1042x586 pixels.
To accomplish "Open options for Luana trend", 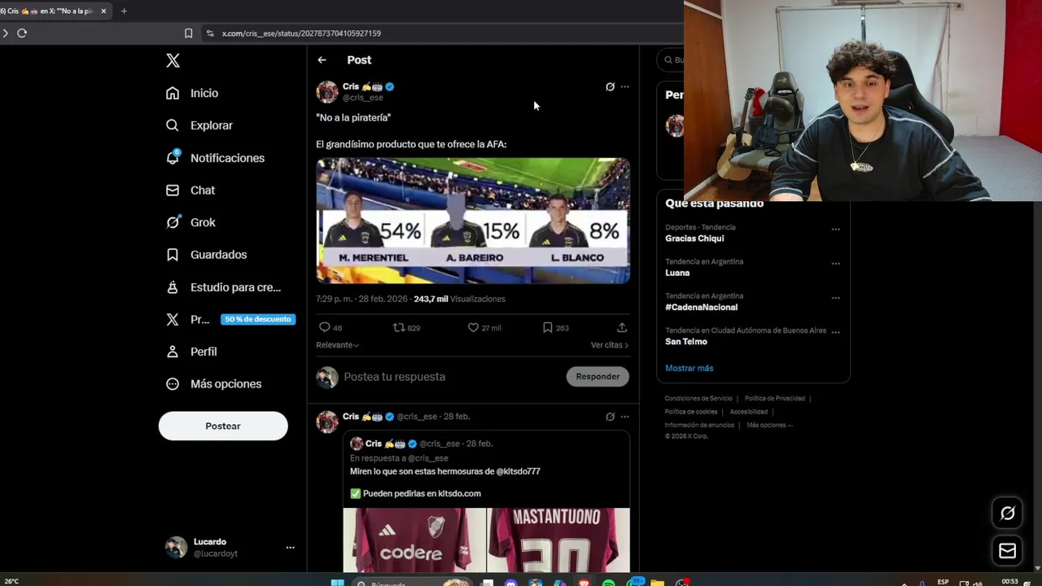I will [835, 264].
